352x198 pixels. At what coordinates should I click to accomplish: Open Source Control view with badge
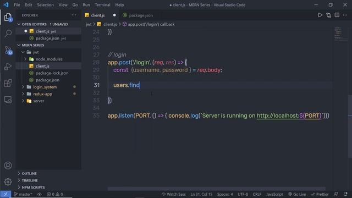point(8,50)
